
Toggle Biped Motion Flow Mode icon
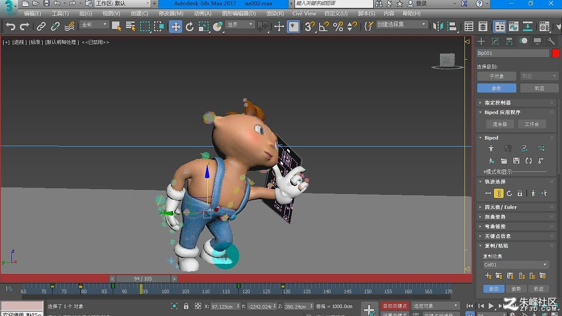[x=524, y=148]
